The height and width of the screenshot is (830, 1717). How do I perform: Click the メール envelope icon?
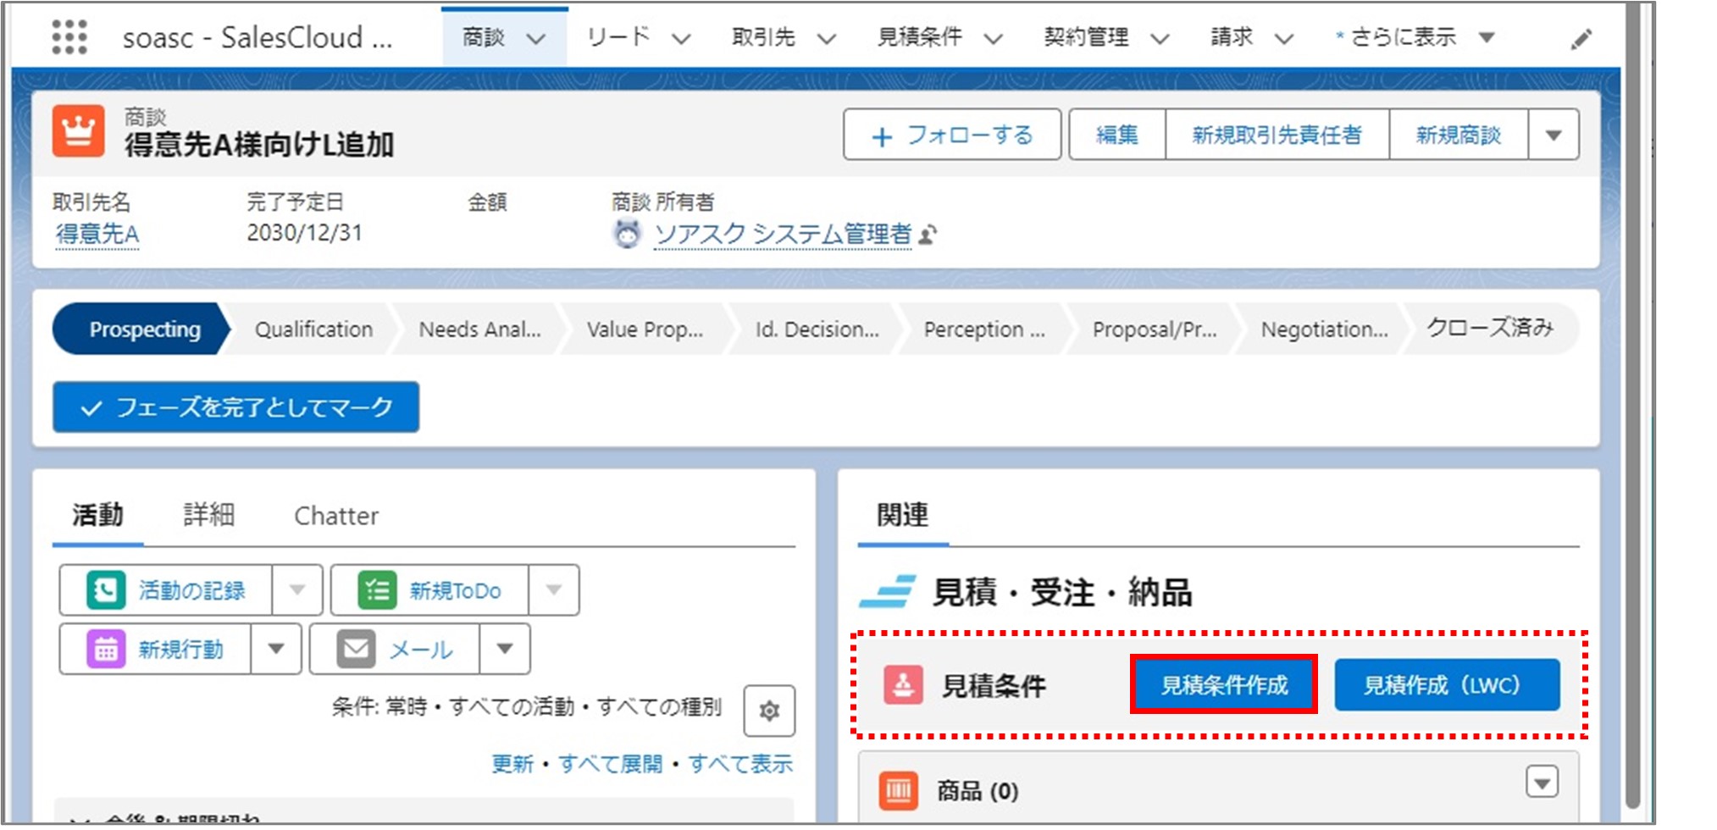point(356,650)
